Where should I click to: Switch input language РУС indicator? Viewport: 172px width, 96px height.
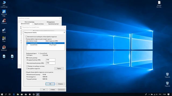click(160, 94)
